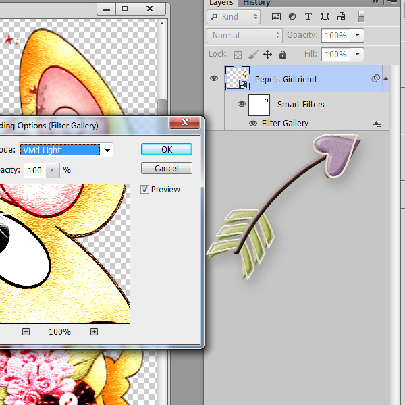Lock transparent pixels icon

[238, 55]
